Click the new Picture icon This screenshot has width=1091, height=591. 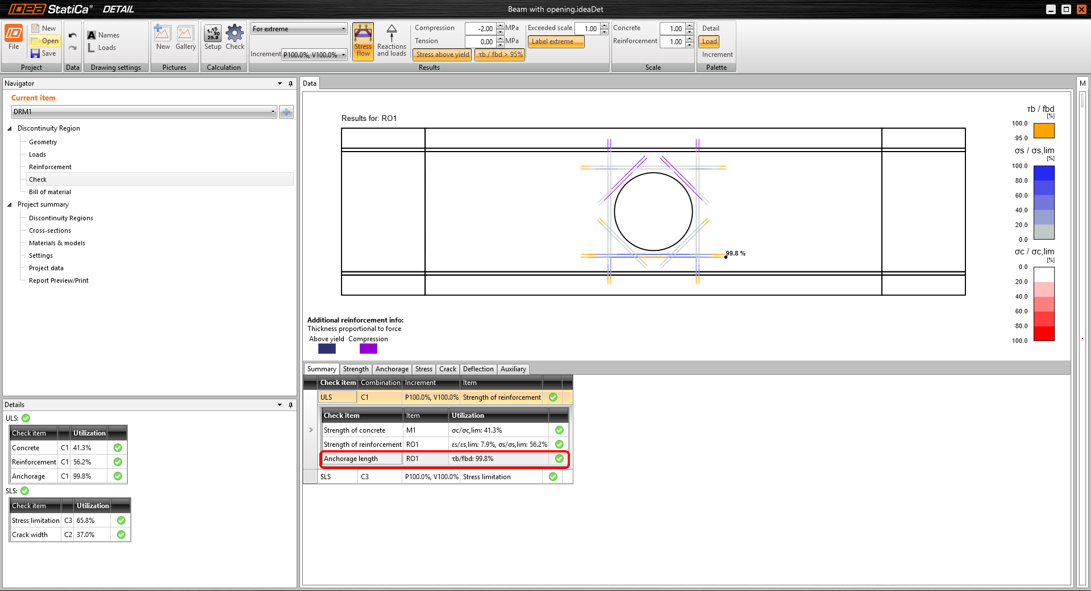pos(163,34)
